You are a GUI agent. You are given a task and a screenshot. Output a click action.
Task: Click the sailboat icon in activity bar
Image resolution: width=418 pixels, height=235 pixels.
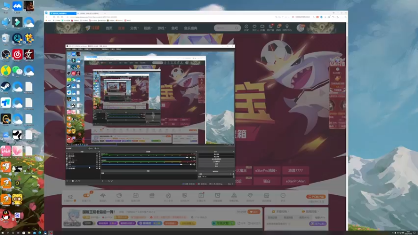click(x=234, y=196)
